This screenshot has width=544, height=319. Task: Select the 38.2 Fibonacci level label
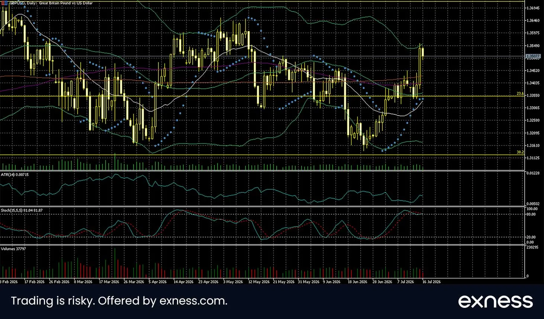(x=520, y=152)
